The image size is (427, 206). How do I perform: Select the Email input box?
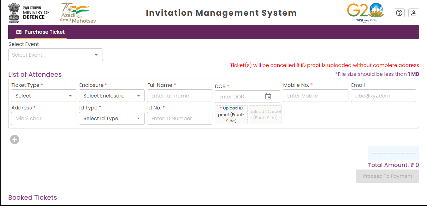(383, 96)
